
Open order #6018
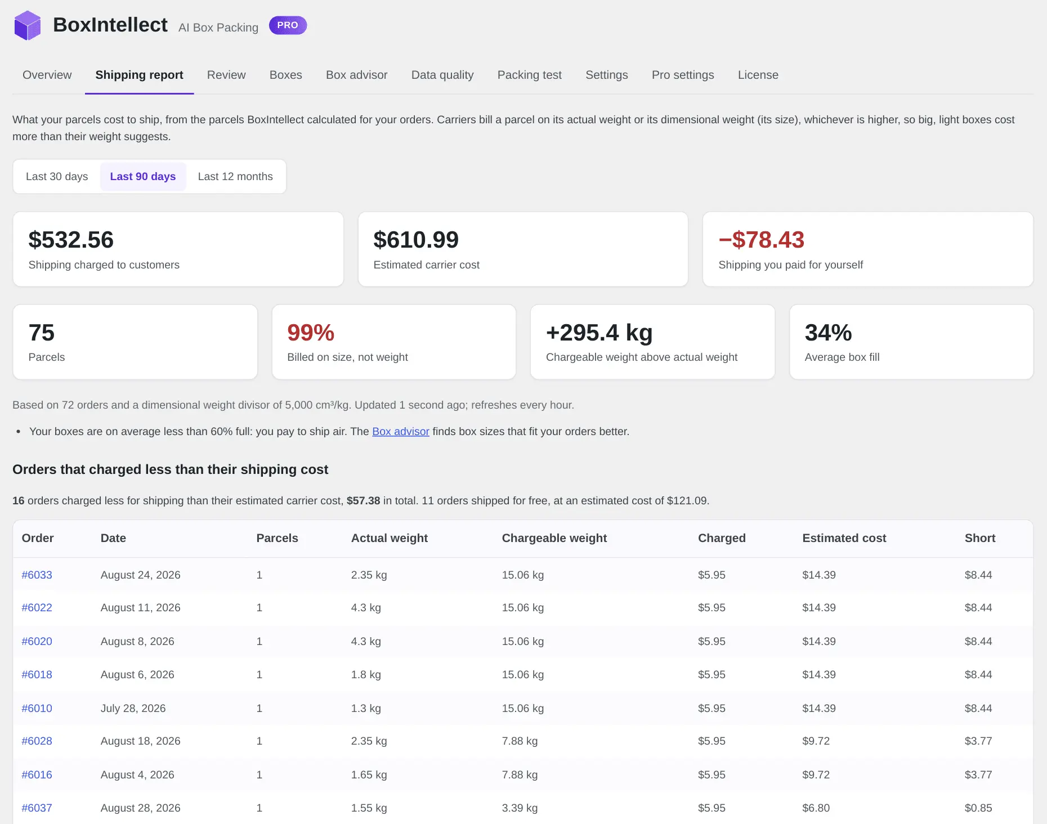pyautogui.click(x=37, y=675)
